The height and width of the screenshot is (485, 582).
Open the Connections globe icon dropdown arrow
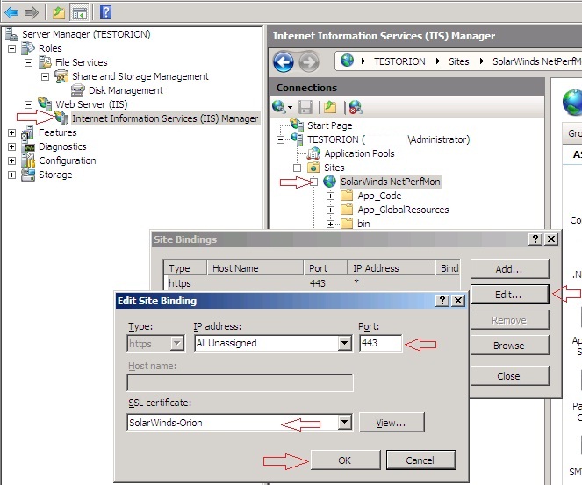290,108
